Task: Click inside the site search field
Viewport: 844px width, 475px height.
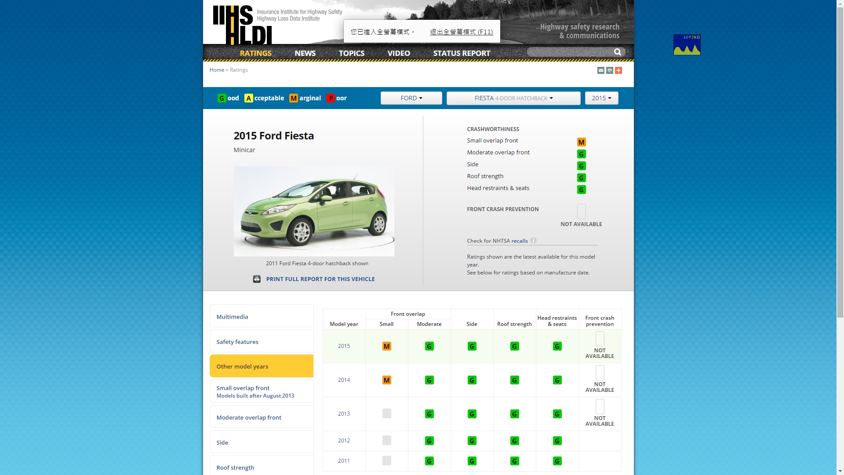Action: pos(569,52)
